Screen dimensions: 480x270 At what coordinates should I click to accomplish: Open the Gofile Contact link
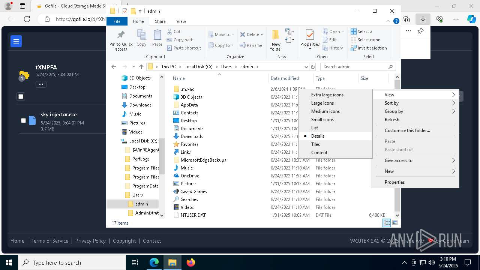click(152, 241)
